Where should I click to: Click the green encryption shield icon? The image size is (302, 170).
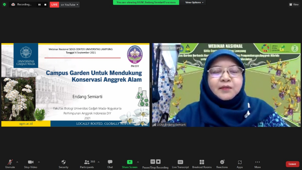tap(4, 5)
